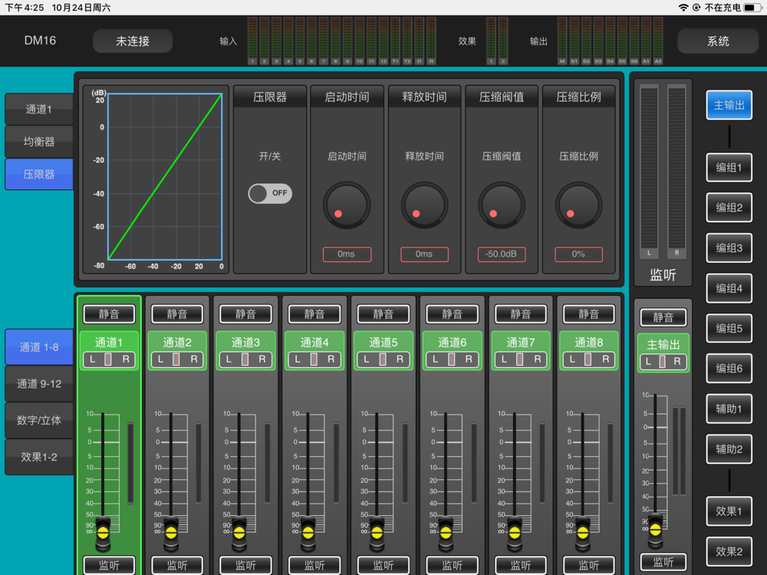Screen dimensions: 767x575
Task: Switch to the 均衡器 equalizer tab
Action: tap(39, 142)
